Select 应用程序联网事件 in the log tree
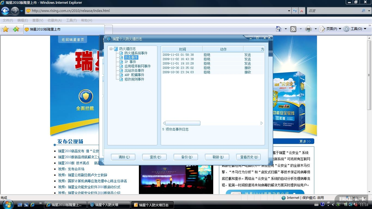This screenshot has width=372, height=209. pyautogui.click(x=138, y=66)
